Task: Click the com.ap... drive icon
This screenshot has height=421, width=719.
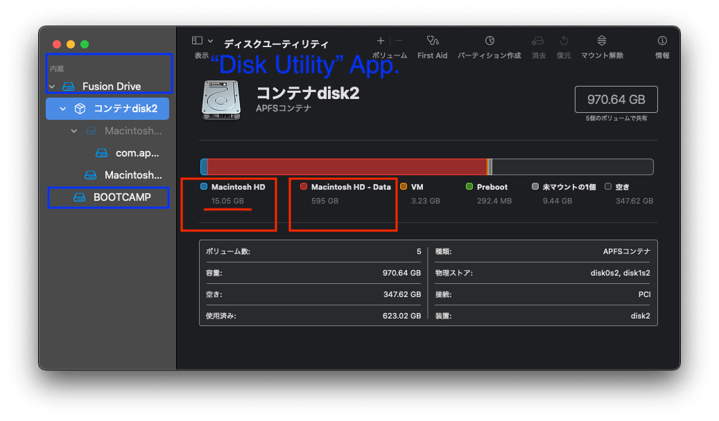Action: tap(101, 153)
